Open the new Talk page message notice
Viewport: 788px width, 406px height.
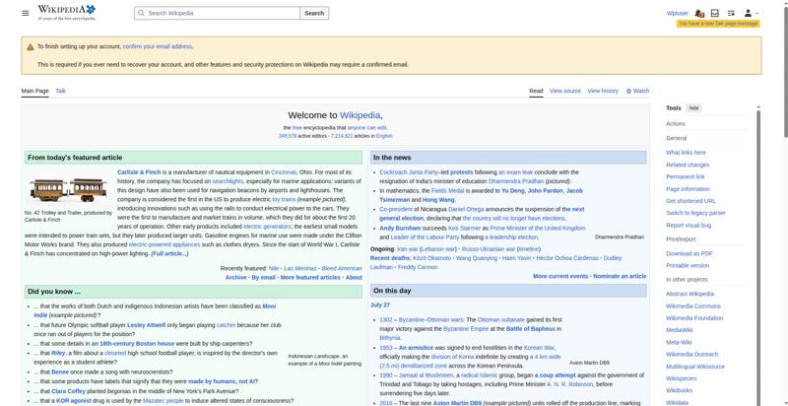click(718, 24)
